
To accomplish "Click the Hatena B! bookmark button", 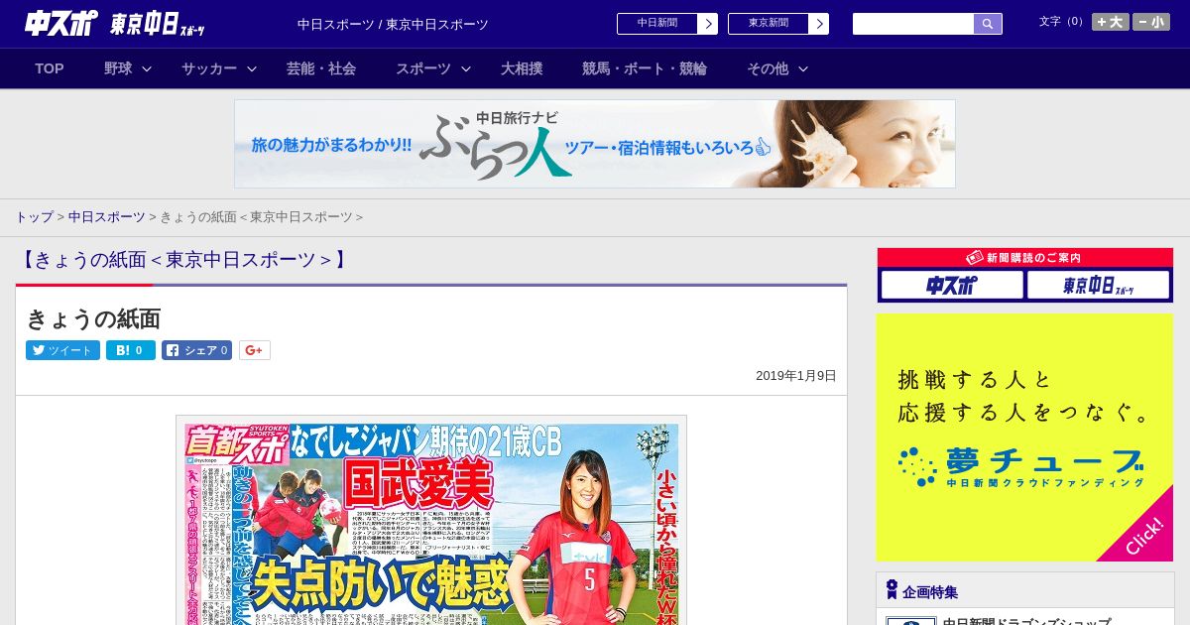I will 131,350.
